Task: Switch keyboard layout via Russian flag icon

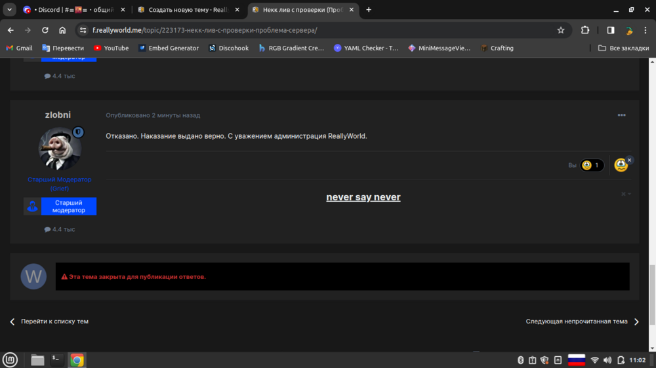Action: [x=576, y=360]
